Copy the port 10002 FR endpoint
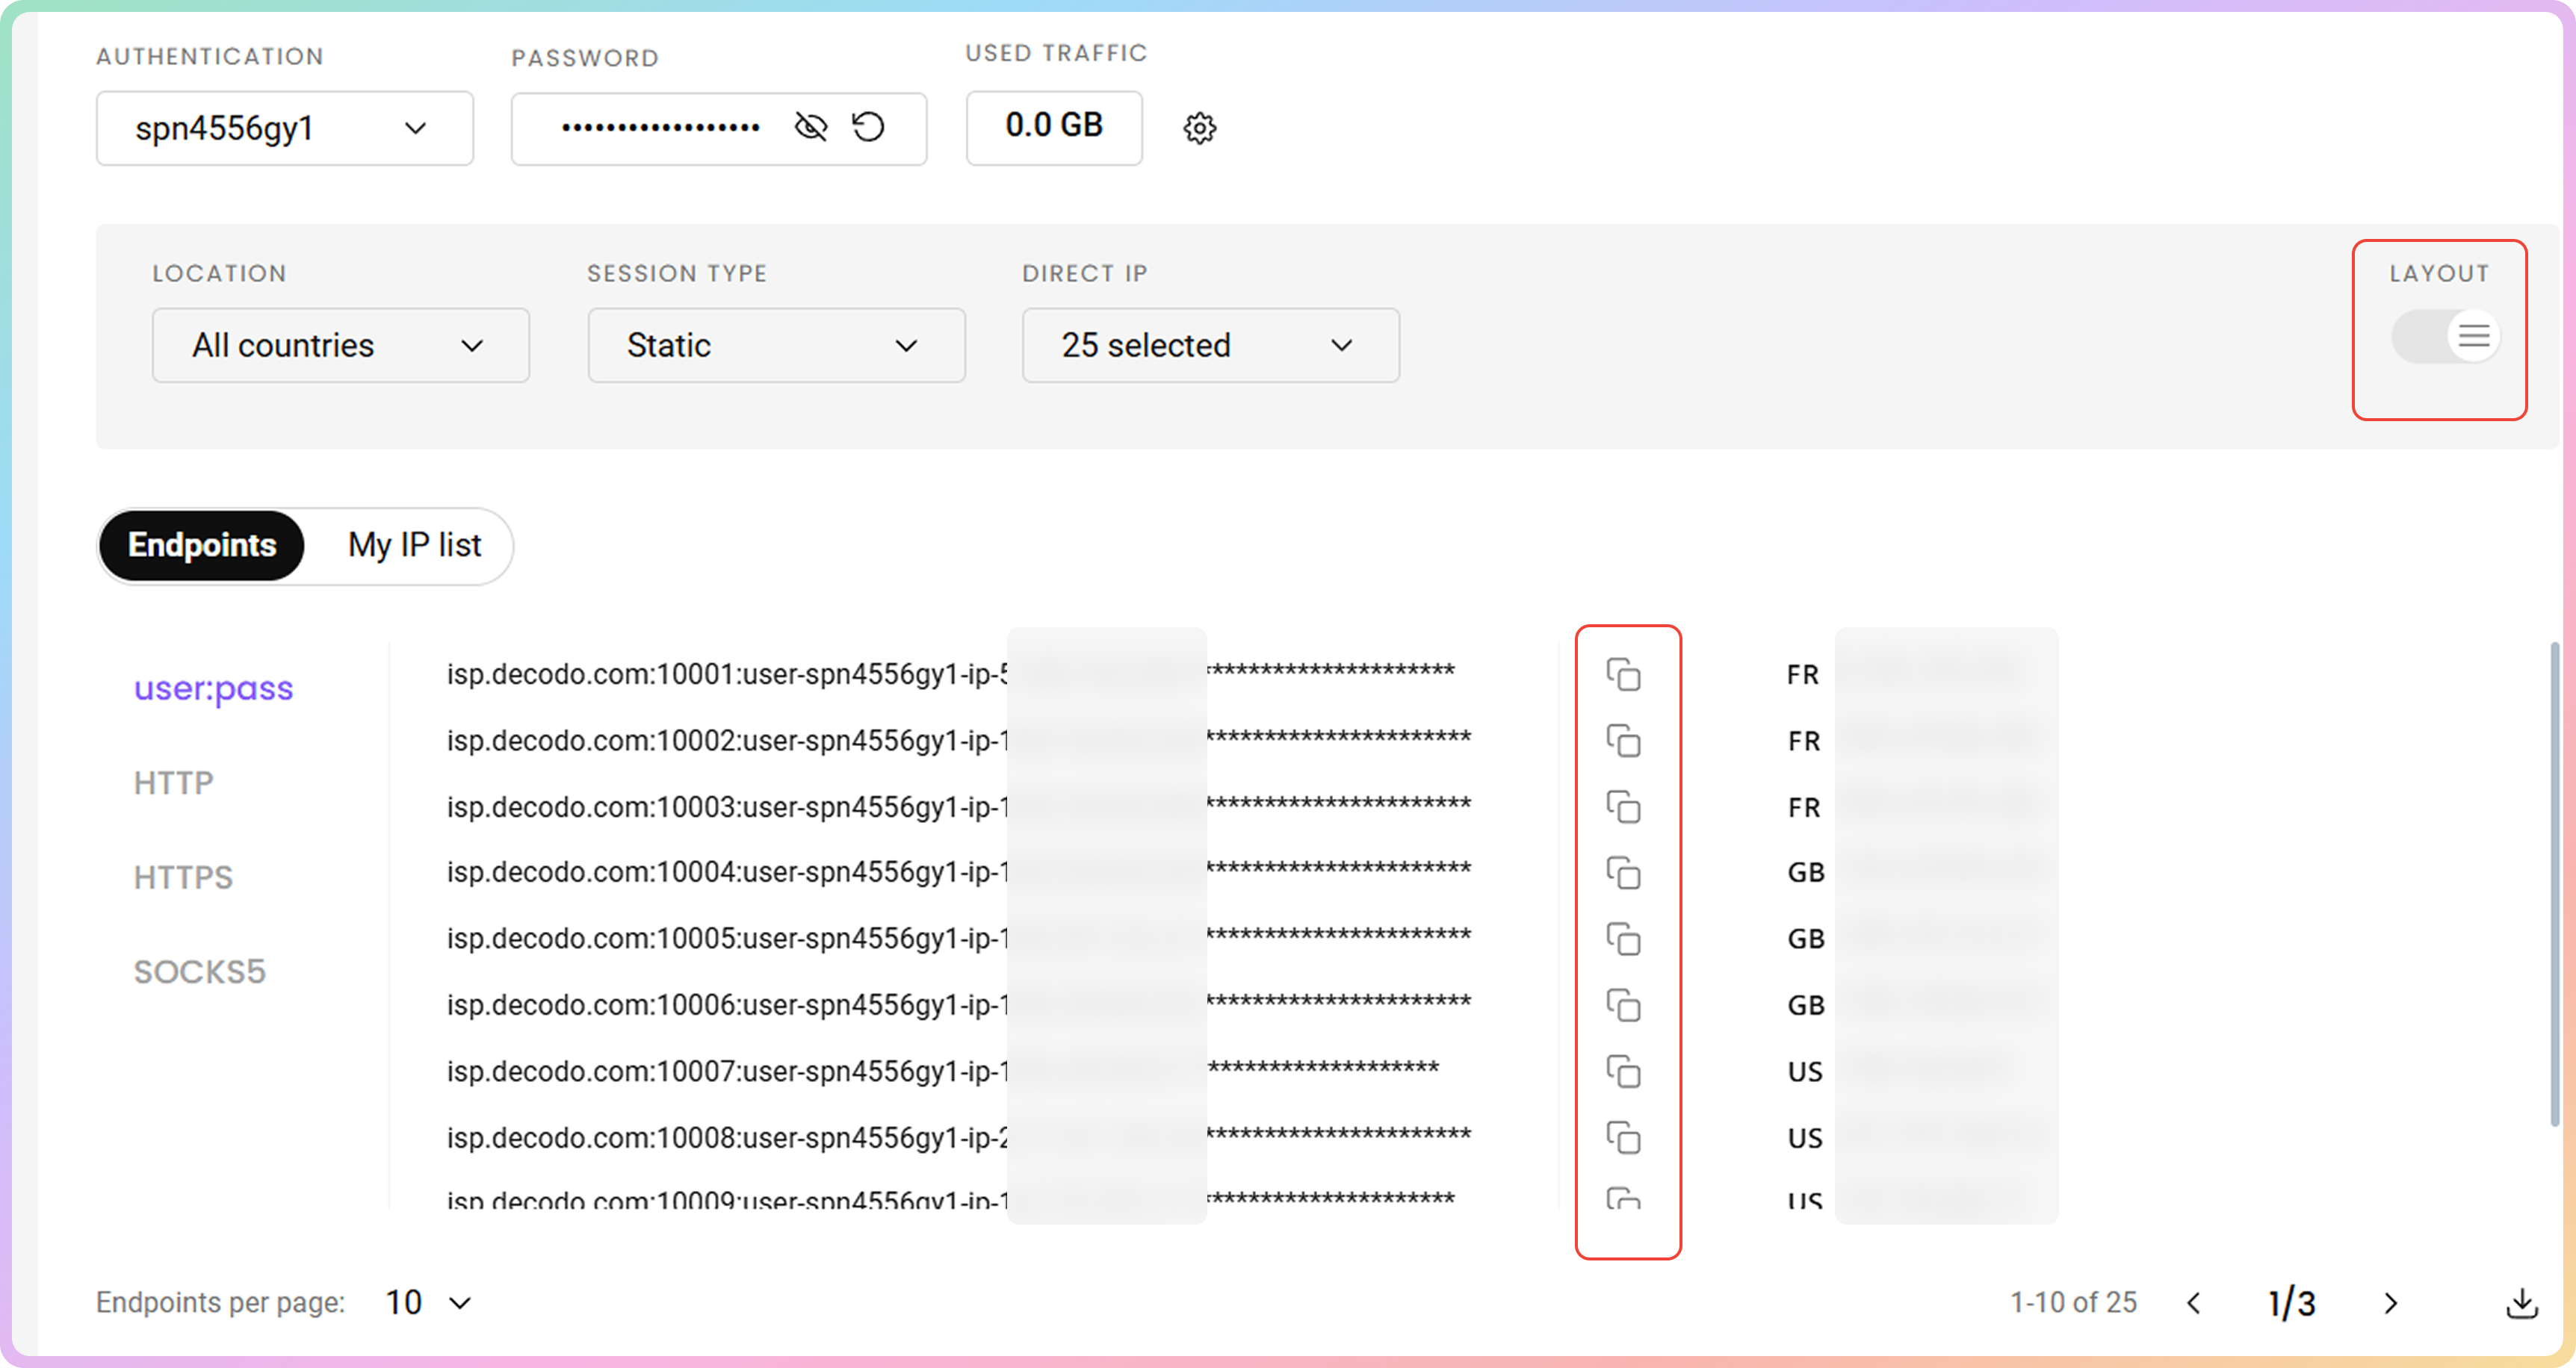 point(1623,741)
